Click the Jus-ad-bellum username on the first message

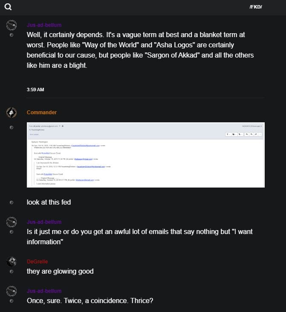pos(44,25)
